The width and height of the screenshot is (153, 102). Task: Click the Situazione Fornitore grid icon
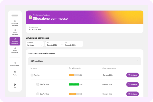click(15, 21)
